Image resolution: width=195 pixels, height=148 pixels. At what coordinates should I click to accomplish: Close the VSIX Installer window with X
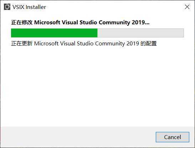coord(187,7)
